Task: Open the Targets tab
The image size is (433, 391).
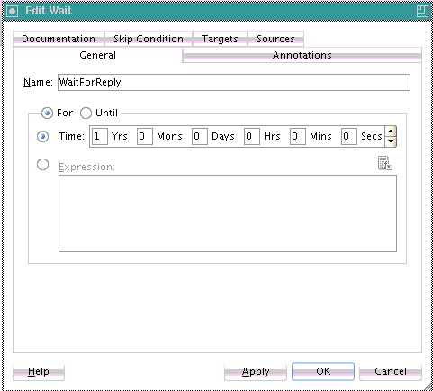Action: click(220, 39)
